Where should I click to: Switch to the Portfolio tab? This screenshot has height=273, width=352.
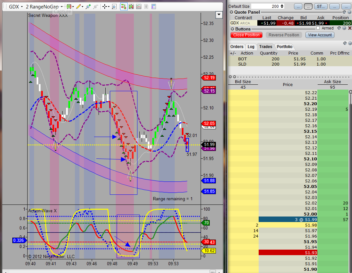tap(285, 46)
